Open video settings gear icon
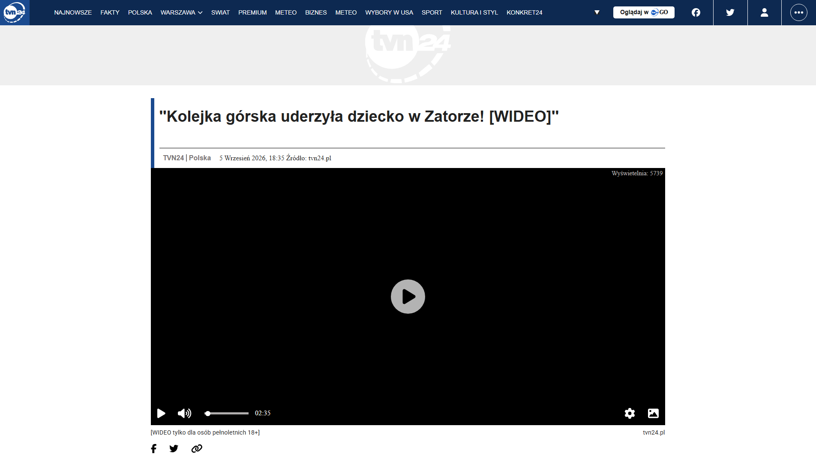Screen dimensions: 816x462 tap(630, 413)
